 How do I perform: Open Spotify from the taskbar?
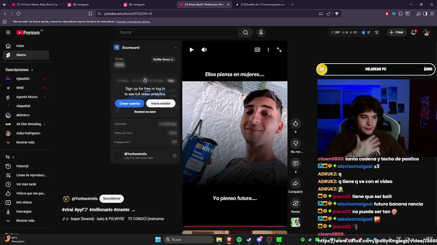pos(239,240)
